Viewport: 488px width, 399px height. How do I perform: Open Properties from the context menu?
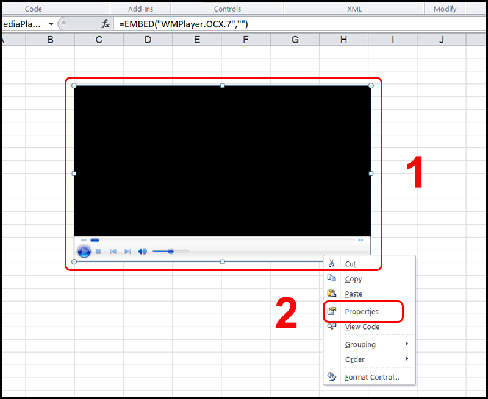(369, 311)
